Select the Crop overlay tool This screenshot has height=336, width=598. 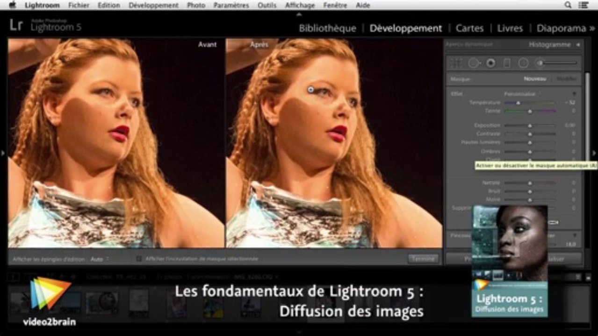coord(456,63)
